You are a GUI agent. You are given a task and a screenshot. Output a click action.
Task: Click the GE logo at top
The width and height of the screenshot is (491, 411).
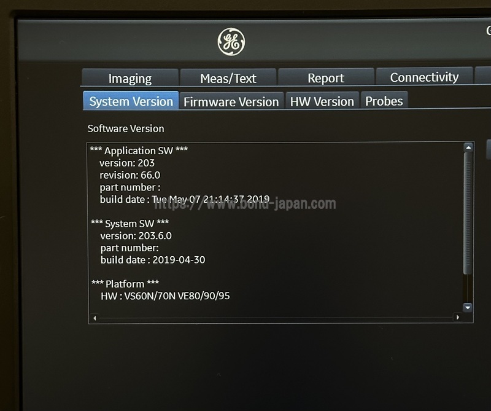click(231, 42)
